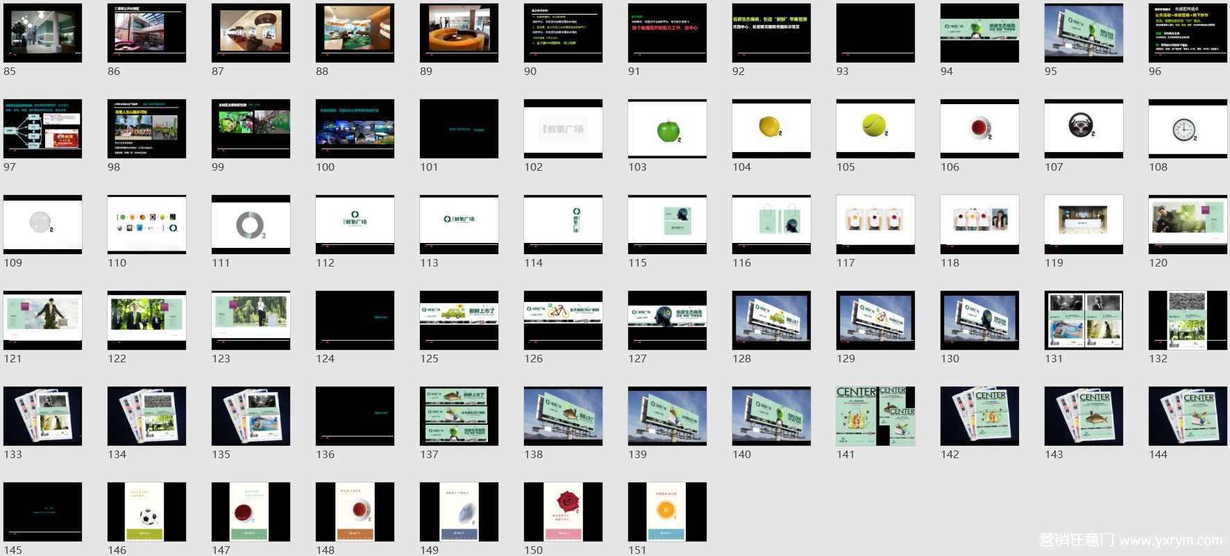Select the blank black slide 93
The width and height of the screenshot is (1230, 556).
tap(875, 33)
